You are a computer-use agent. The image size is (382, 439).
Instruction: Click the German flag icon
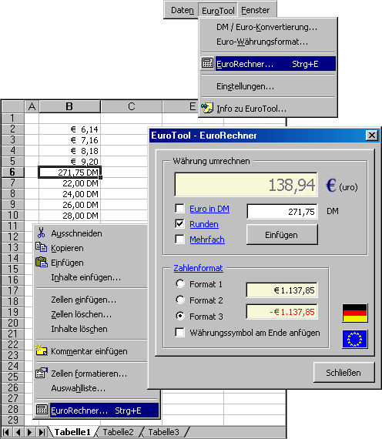click(354, 313)
